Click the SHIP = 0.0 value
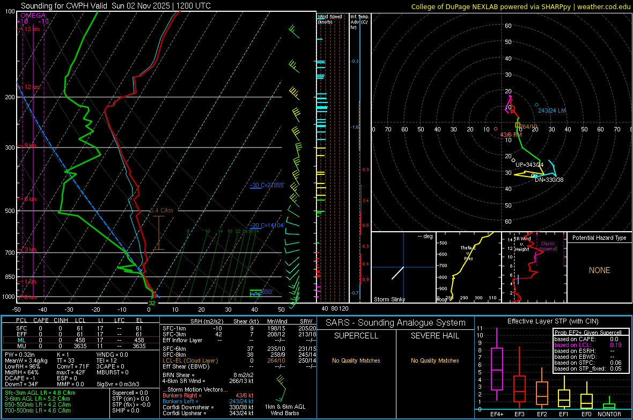Image resolution: width=633 pixels, height=420 pixels. click(126, 410)
